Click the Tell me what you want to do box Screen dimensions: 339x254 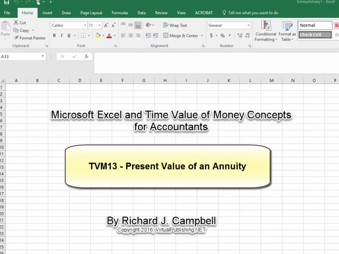[250, 13]
